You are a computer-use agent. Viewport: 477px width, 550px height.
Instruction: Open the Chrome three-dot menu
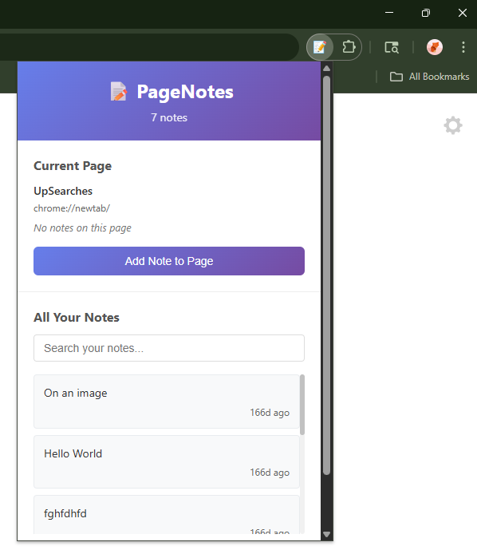463,47
